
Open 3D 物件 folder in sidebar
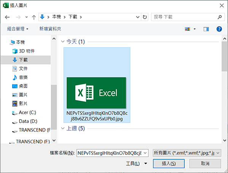coord(27,51)
